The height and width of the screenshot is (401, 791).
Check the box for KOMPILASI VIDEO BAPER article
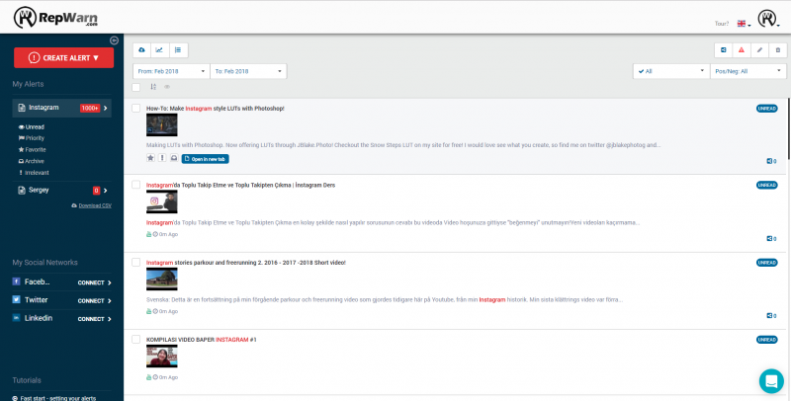coord(135,340)
